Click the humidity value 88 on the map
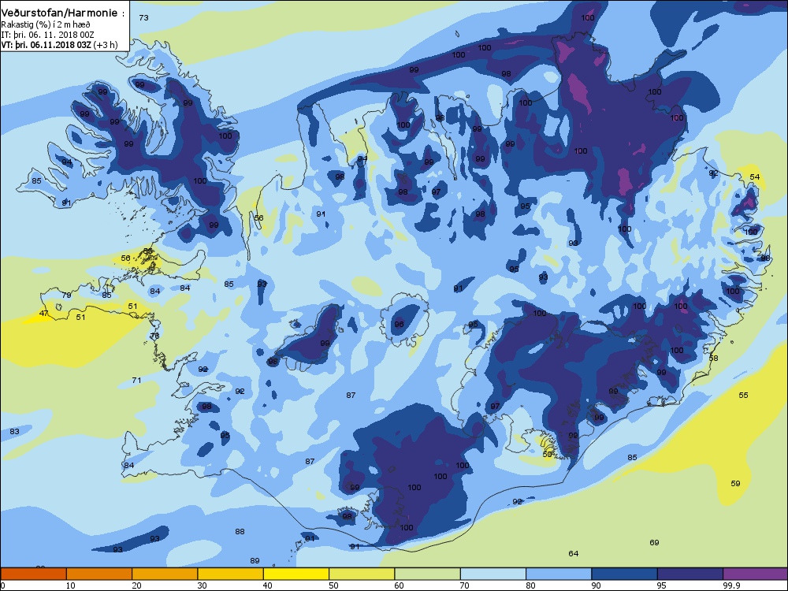Screen dimensions: 788x591 [240, 531]
